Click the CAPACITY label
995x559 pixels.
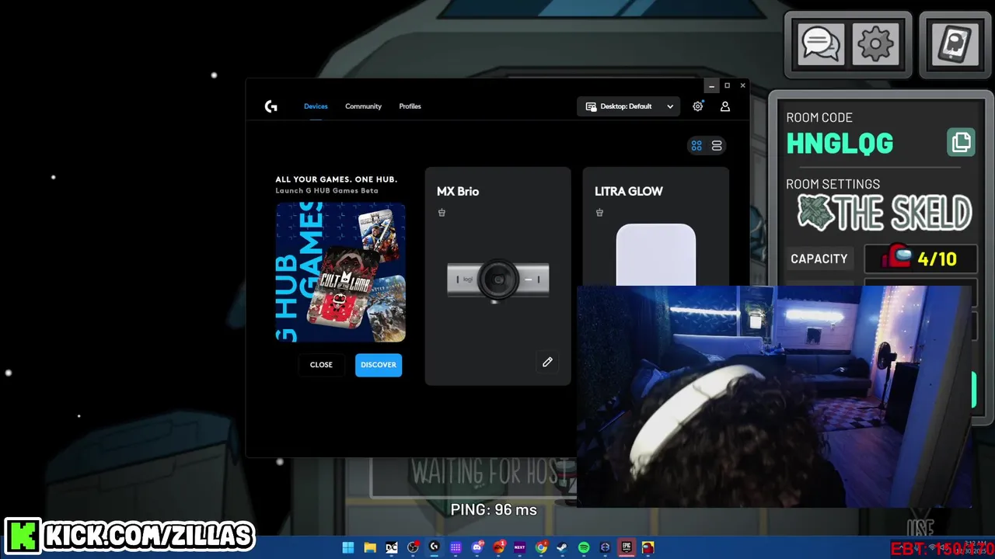click(x=819, y=259)
